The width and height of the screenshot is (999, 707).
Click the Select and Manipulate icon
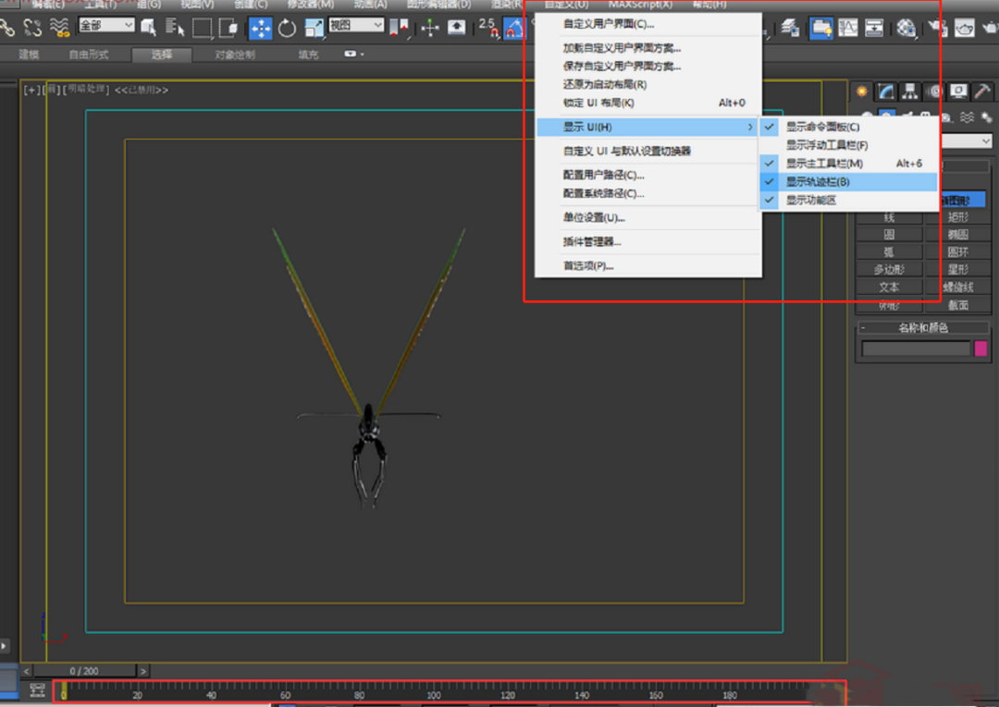point(430,28)
